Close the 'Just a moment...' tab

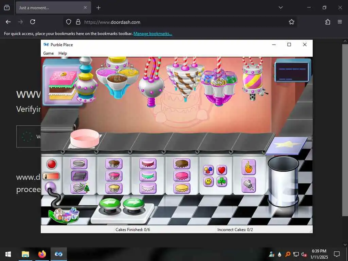pyautogui.click(x=85, y=7)
